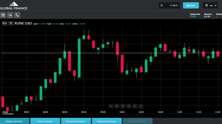
Task: Click the 10:25 time axis label
Action: pyautogui.click(x=141, y=112)
